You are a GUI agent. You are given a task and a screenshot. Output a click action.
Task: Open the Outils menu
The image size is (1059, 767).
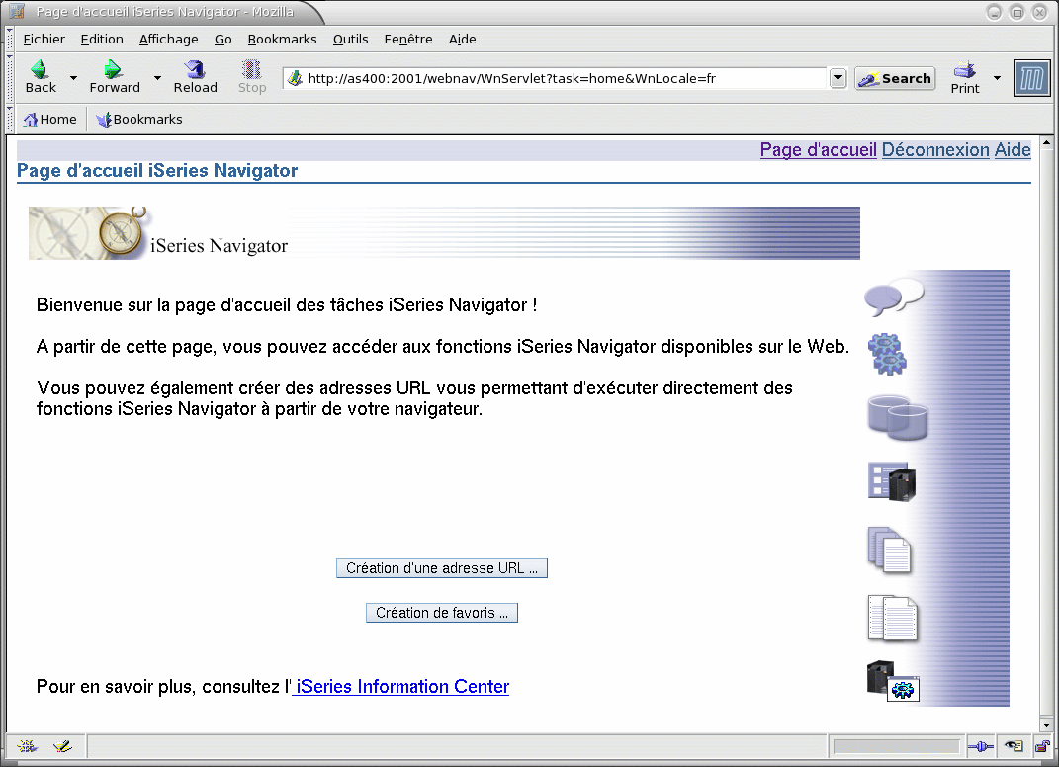click(x=350, y=40)
